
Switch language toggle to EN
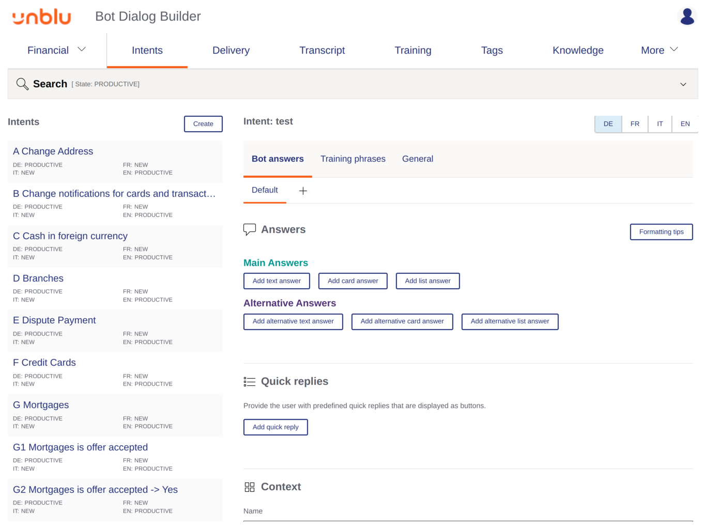685,124
